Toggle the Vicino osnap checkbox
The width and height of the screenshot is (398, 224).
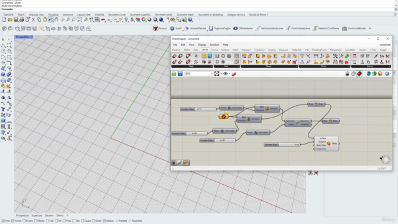(12, 221)
